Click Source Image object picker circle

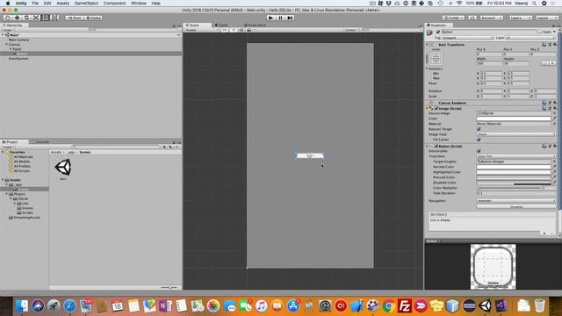tap(554, 113)
